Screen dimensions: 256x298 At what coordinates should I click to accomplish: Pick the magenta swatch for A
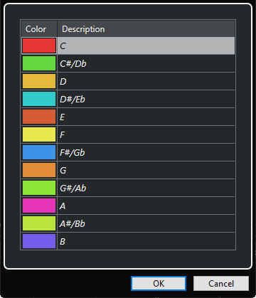(39, 206)
